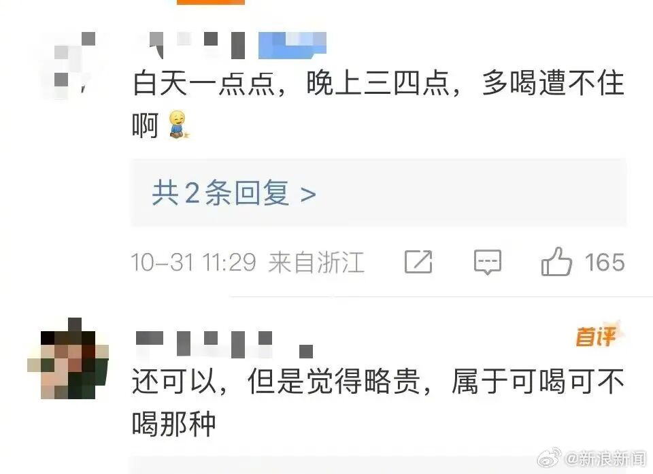This screenshot has height=474, width=653.
Task: Click the 165 like count
Action: (605, 263)
